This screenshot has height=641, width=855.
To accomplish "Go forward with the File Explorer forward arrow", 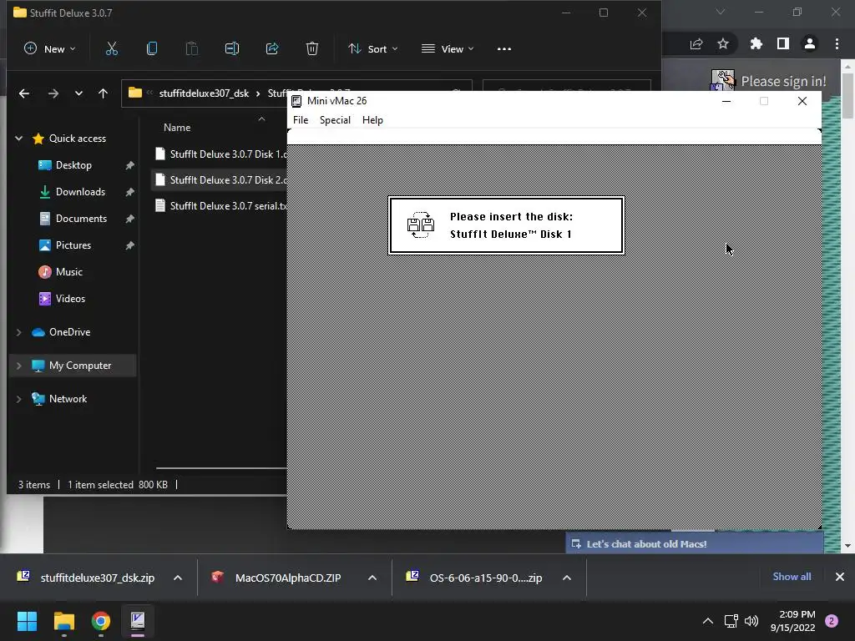I will (x=53, y=93).
